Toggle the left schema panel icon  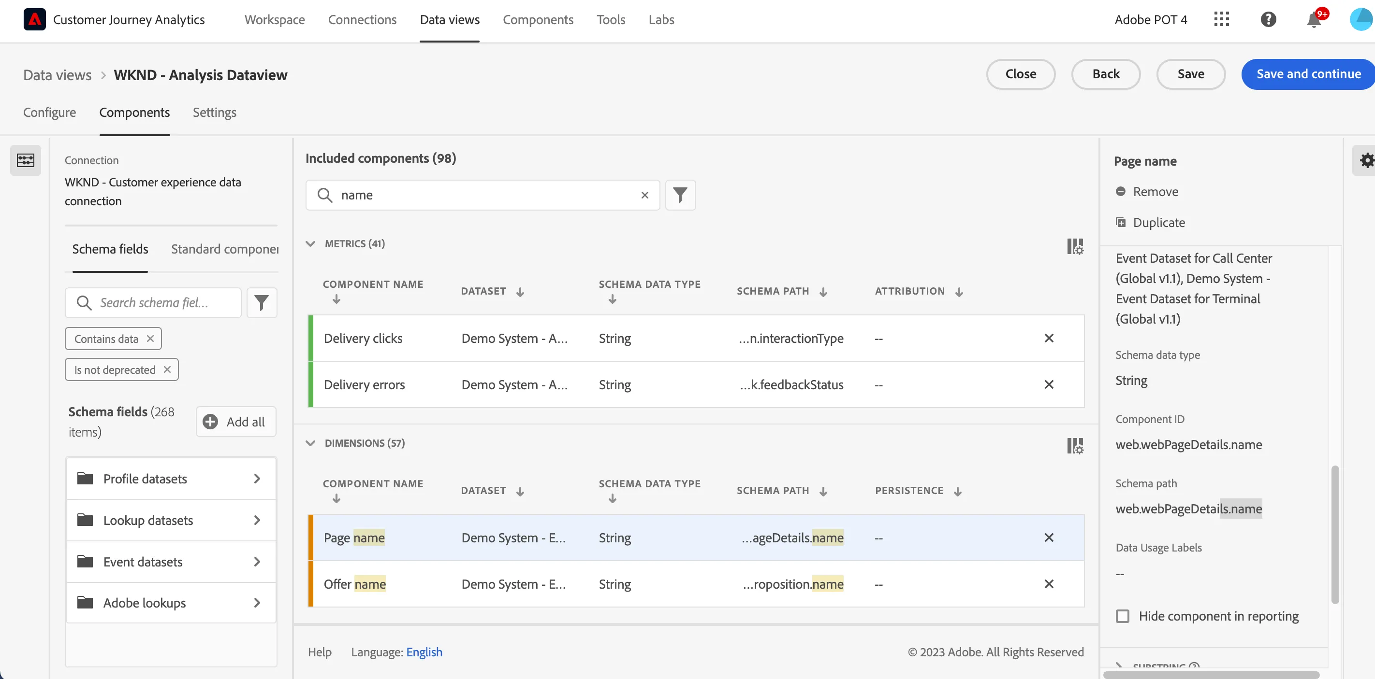tap(26, 160)
